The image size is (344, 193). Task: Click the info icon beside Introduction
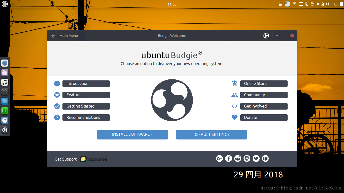point(57,84)
